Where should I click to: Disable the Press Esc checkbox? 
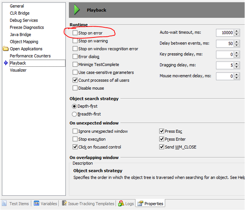[x=161, y=131]
